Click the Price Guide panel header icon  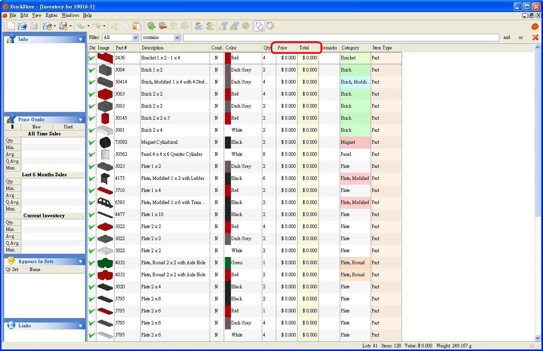(x=11, y=119)
